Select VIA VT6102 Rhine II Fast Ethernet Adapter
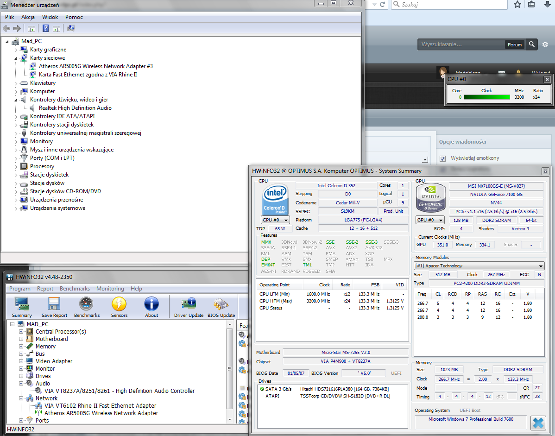This screenshot has height=436, width=555. [100, 405]
